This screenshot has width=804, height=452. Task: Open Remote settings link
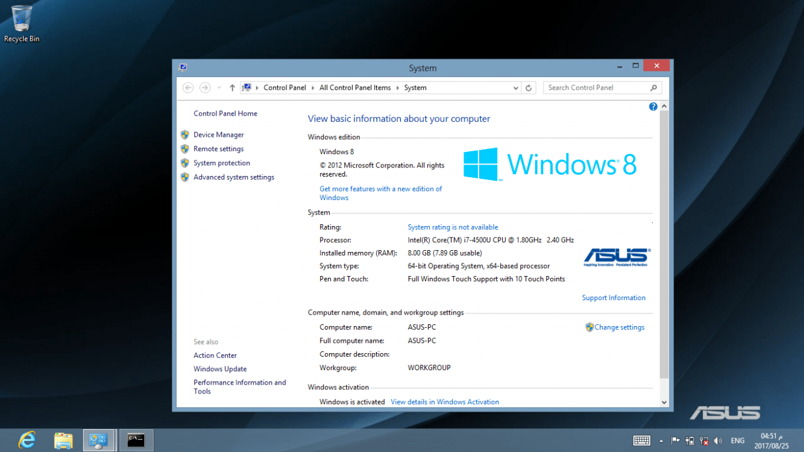(x=219, y=149)
